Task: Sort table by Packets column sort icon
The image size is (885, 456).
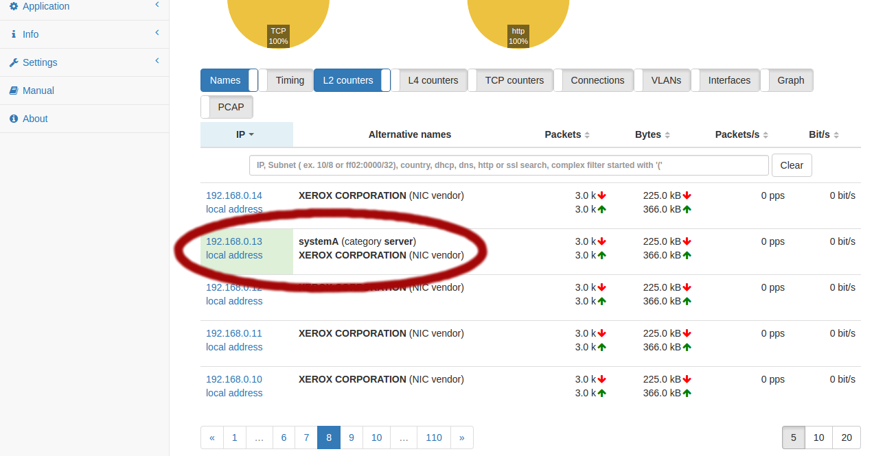Action: 587,135
